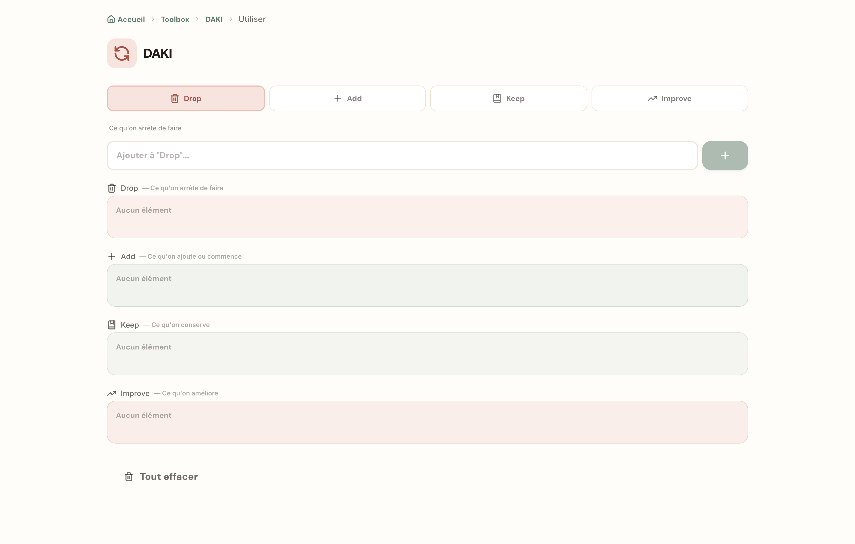Click the trash icon in the Drop tab

point(175,98)
